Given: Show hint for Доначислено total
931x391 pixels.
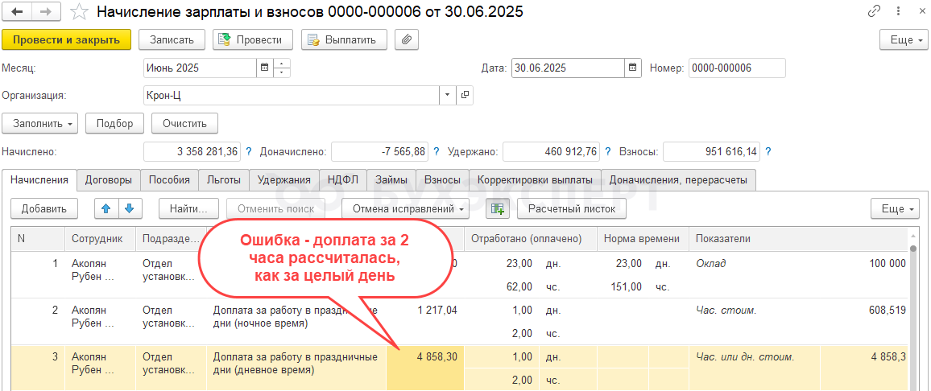Looking at the screenshot, I should tap(437, 151).
